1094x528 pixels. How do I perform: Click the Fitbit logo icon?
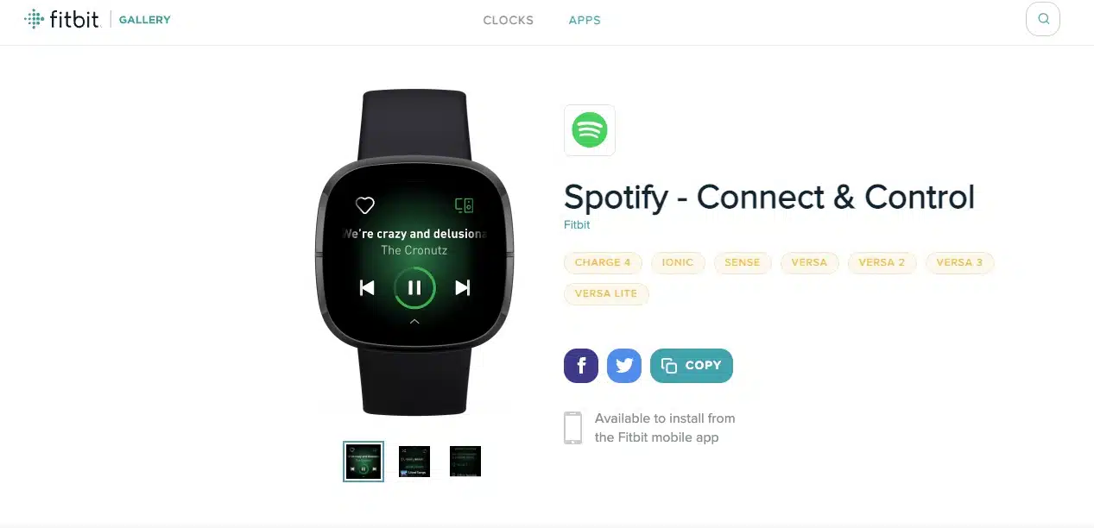(35, 19)
